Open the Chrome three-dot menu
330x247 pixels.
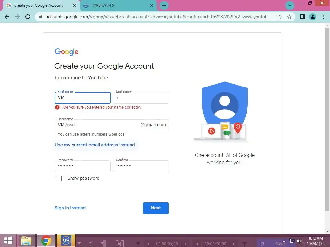[323, 17]
